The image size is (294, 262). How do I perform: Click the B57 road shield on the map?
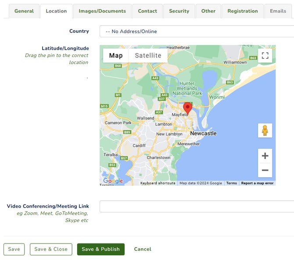click(124, 158)
